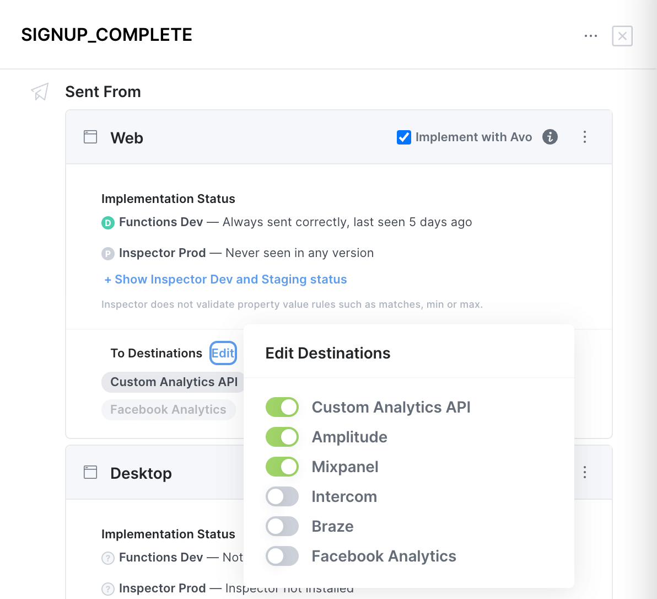Click the green D badge next to Functions Dev
This screenshot has width=657, height=599.
(x=107, y=222)
